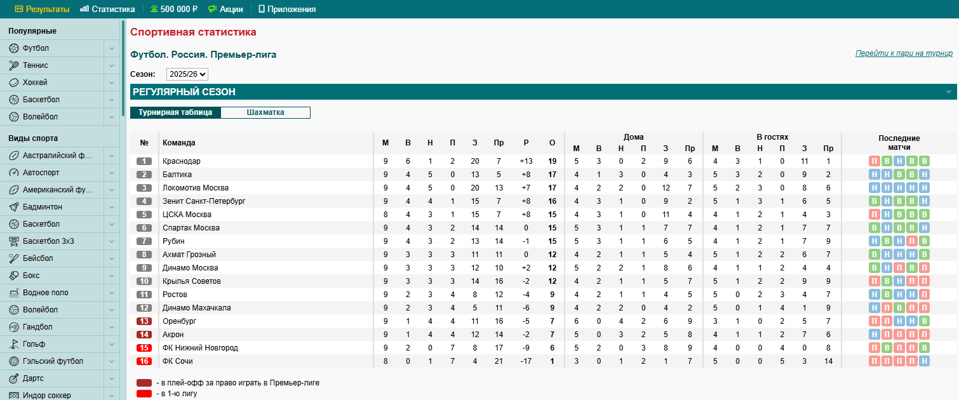959x400 pixels.
Task: Expand the Футбол category chevron
Action: point(111,48)
